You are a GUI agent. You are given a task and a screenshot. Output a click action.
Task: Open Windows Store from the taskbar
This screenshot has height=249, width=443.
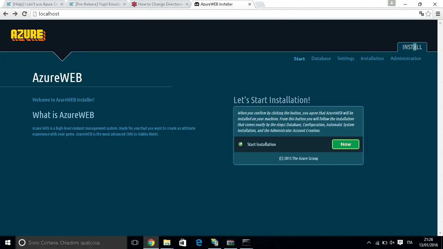pyautogui.click(x=183, y=243)
